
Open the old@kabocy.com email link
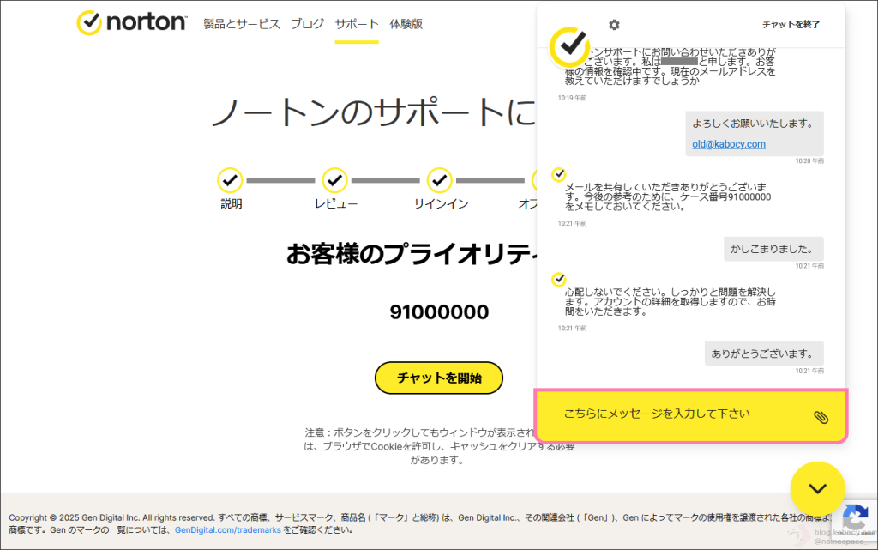click(x=729, y=144)
